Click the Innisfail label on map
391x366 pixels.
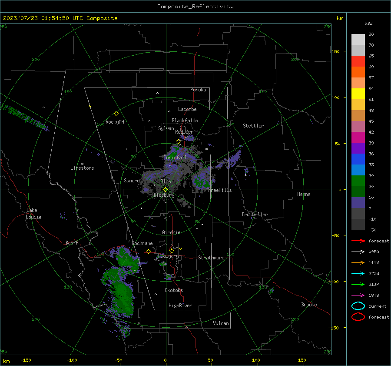click(x=176, y=158)
